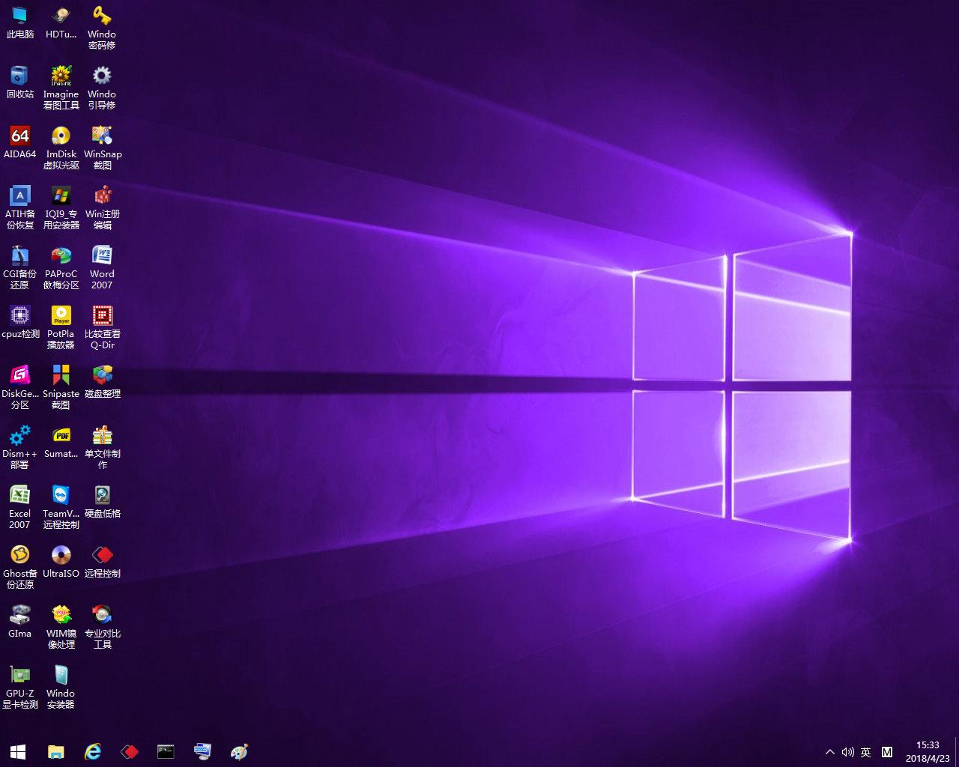959x767 pixels.
Task: Select 磁盘整理 icon
Action: coord(102,382)
